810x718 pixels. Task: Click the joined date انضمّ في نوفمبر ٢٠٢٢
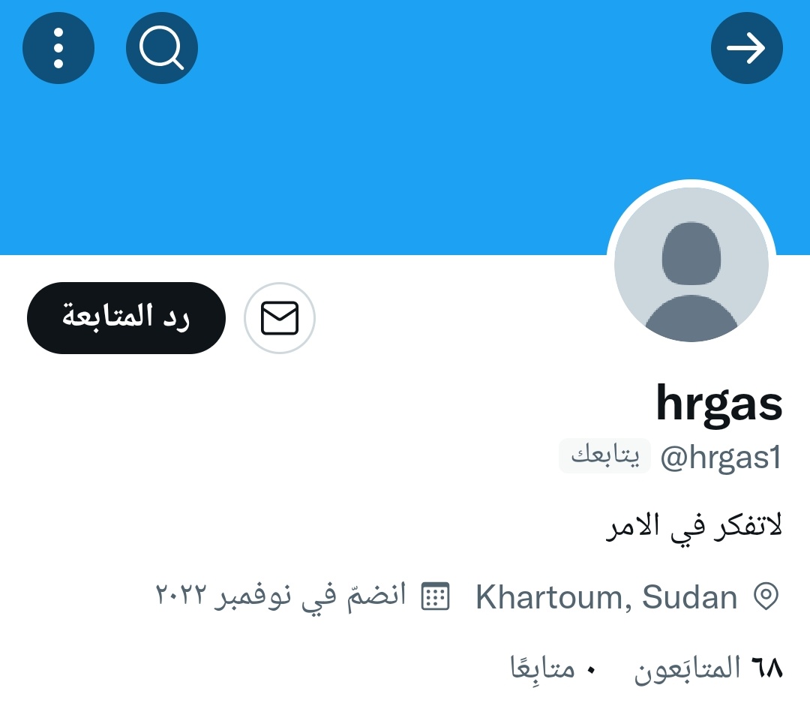click(x=280, y=596)
